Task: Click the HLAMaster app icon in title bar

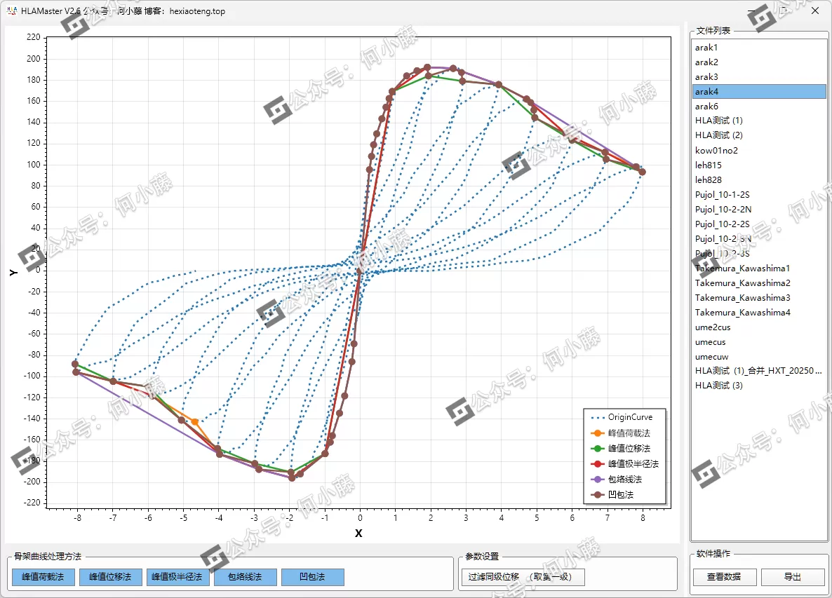Action: point(11,11)
